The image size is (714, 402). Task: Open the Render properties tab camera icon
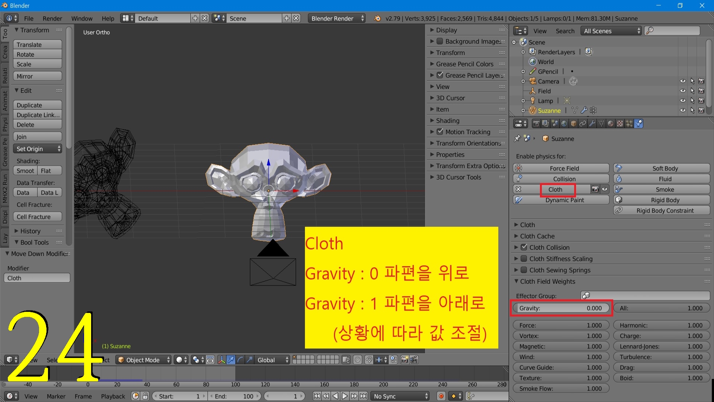click(x=536, y=124)
